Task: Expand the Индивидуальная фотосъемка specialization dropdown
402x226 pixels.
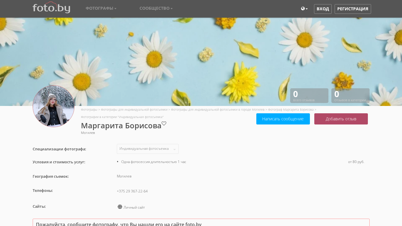Action: (147, 149)
